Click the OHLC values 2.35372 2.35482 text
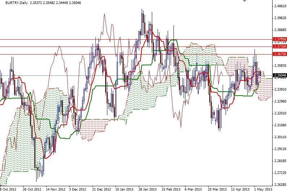The height and width of the screenshot is (192, 287). tap(42, 3)
